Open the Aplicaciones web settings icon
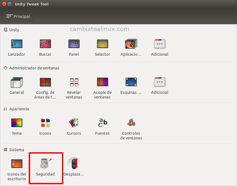 pos(131,44)
